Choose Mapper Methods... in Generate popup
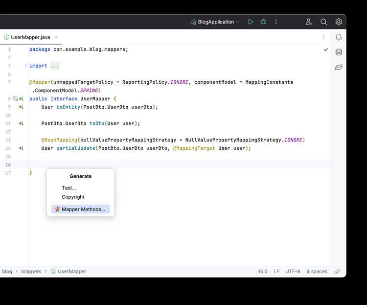The width and height of the screenshot is (367, 305). click(81, 209)
